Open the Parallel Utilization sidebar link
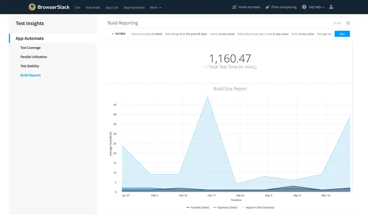 click(34, 57)
